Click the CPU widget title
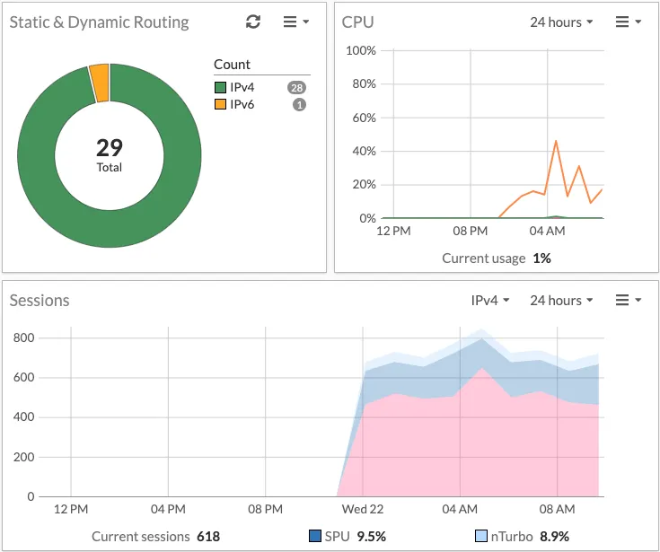 click(357, 22)
